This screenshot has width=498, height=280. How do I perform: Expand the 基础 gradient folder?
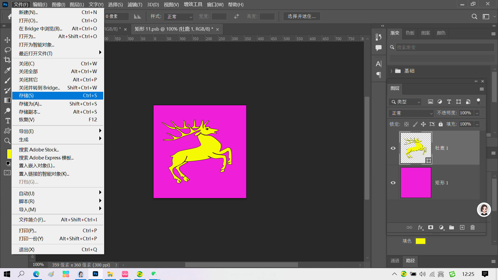(x=391, y=71)
